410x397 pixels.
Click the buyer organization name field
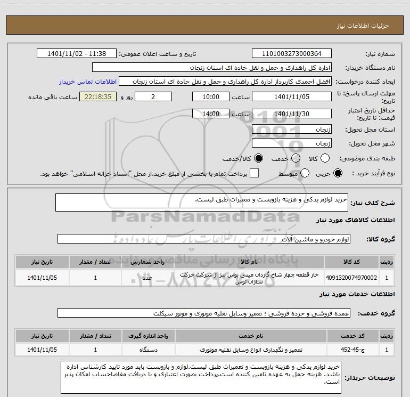click(x=212, y=68)
